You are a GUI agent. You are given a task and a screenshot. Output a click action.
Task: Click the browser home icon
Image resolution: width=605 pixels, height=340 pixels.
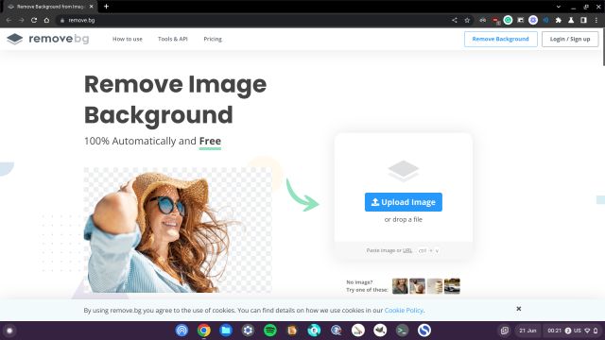click(46, 20)
